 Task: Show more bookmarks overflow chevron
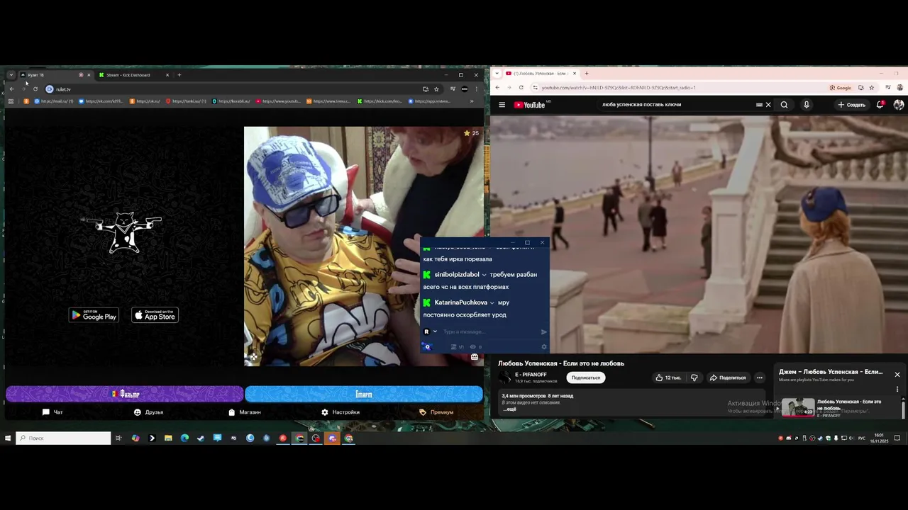(472, 101)
